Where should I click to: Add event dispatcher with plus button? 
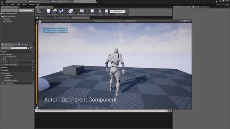tap(33, 83)
